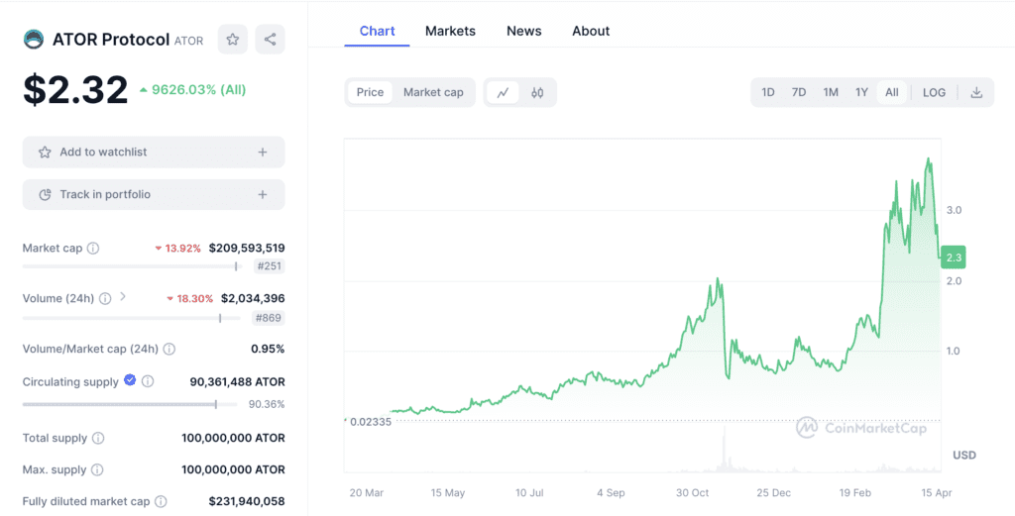Click info icon beside Circulating supply
Viewport: 1015px width, 516px height.
click(x=148, y=381)
